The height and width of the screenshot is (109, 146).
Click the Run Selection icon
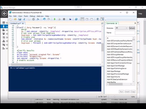pos(59,19)
